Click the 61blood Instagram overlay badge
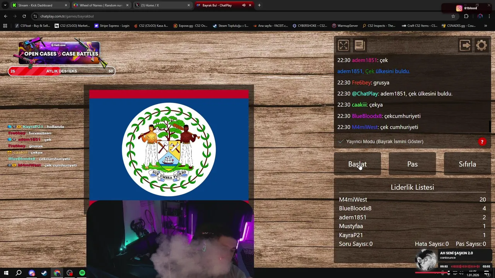This screenshot has width=495, height=278. (x=466, y=8)
